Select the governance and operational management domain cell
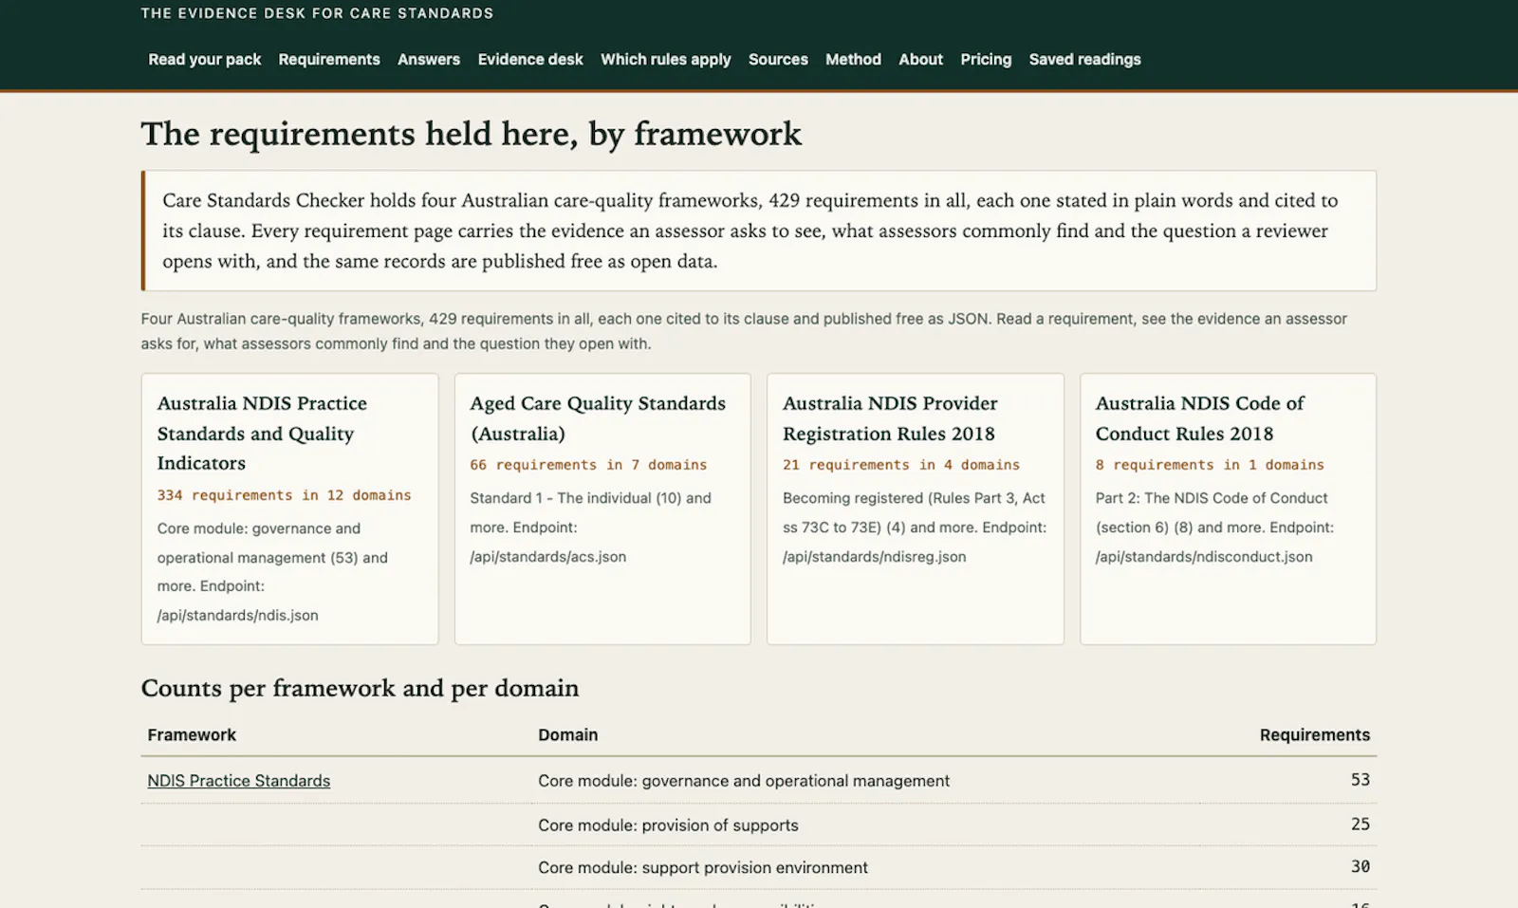 (744, 781)
